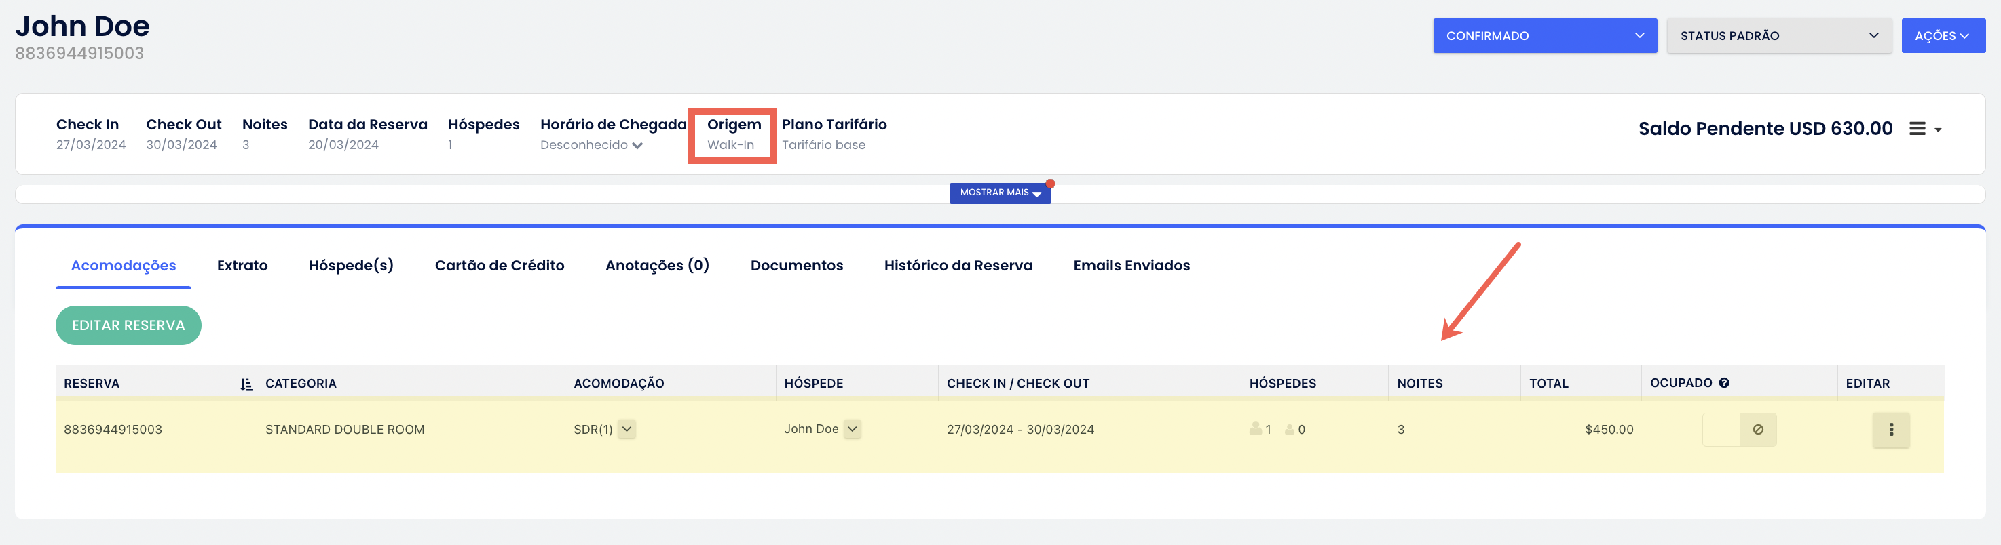Click the John Doe heading name
This screenshot has width=2001, height=545.
pyautogui.click(x=82, y=26)
